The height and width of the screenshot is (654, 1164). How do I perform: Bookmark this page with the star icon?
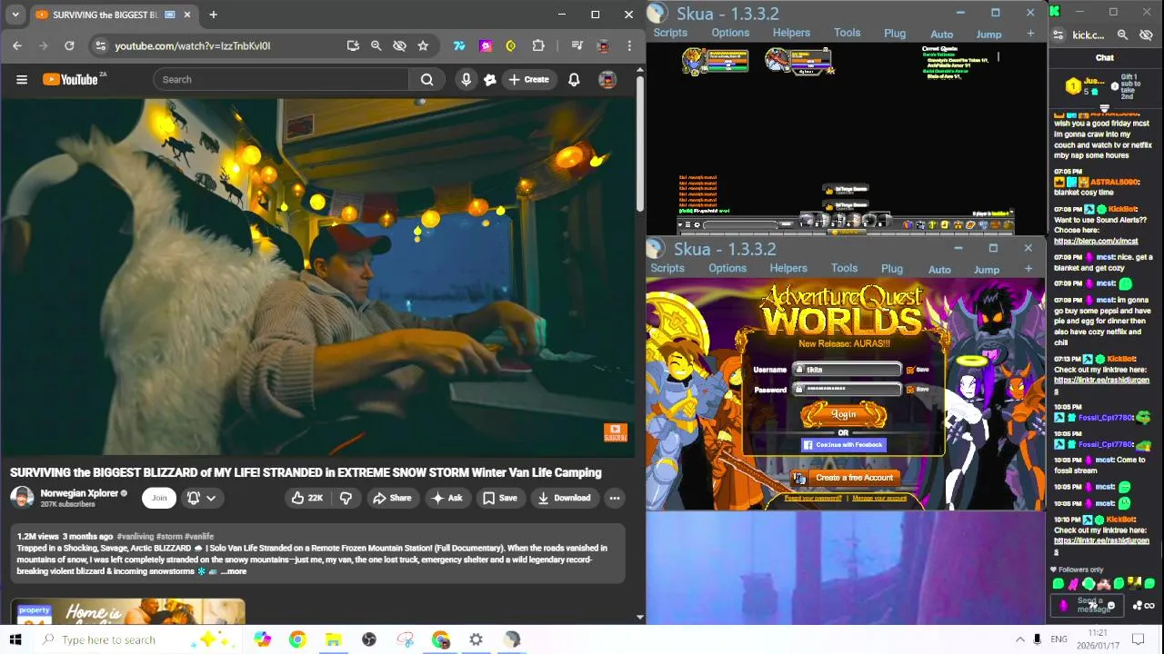(x=423, y=45)
